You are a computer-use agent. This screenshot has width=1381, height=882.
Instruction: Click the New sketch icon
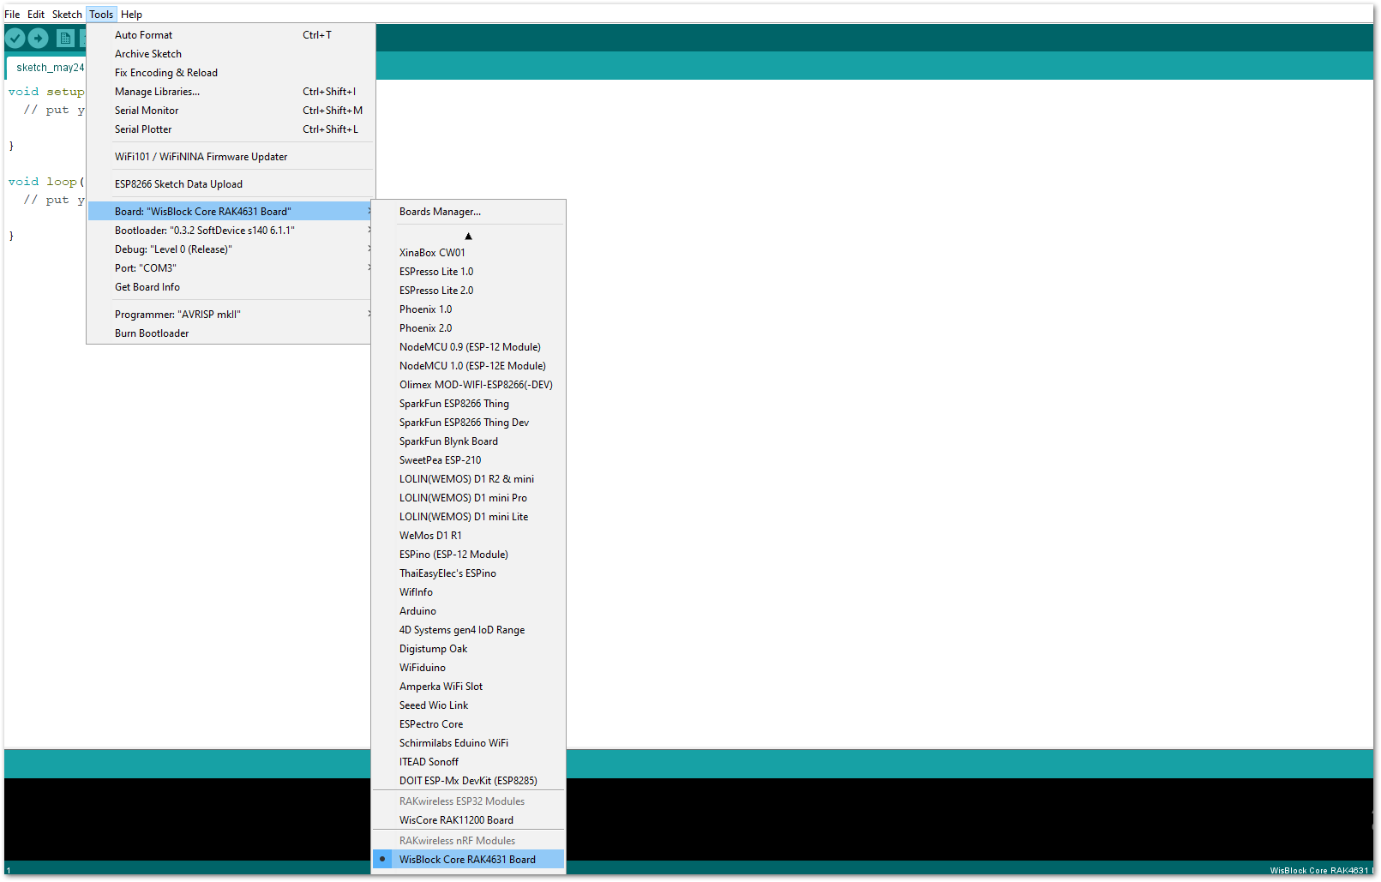(x=65, y=38)
